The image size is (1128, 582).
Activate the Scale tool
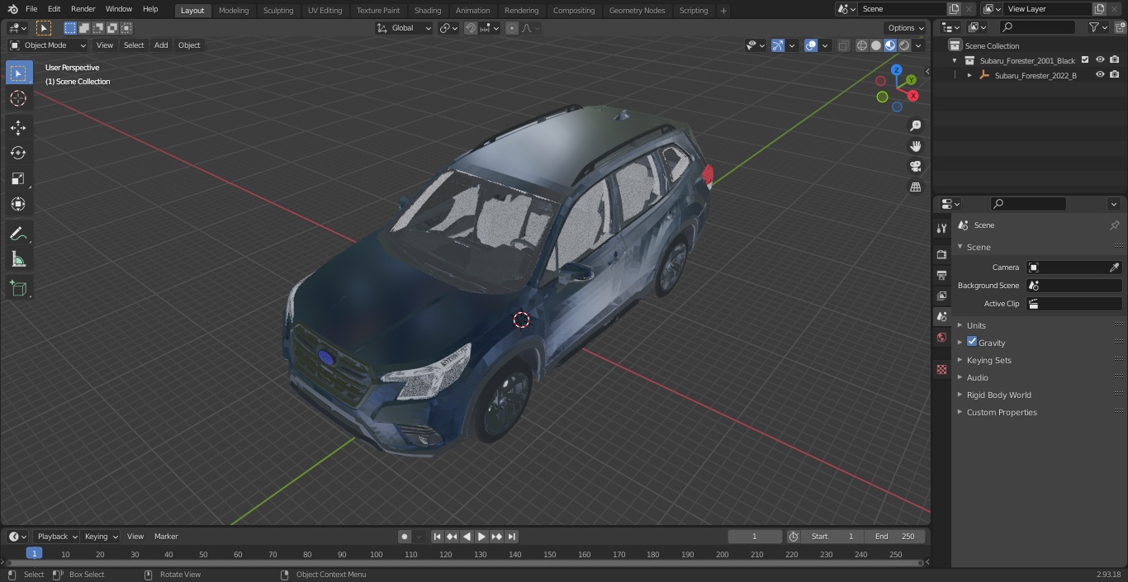tap(18, 178)
